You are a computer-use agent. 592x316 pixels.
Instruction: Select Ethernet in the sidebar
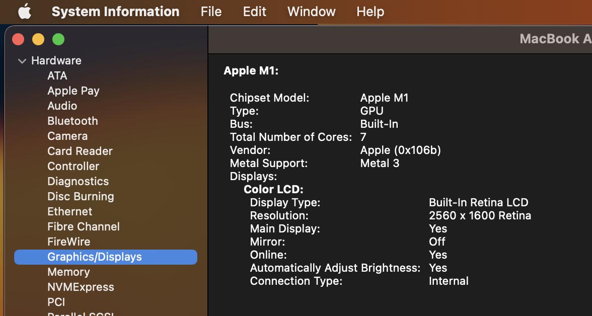point(70,211)
